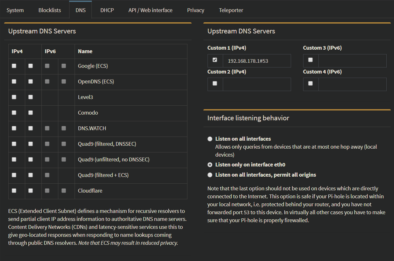Select first IPv4 checkbox for Comodo
Screen dimensions: 394x261
click(x=14, y=113)
